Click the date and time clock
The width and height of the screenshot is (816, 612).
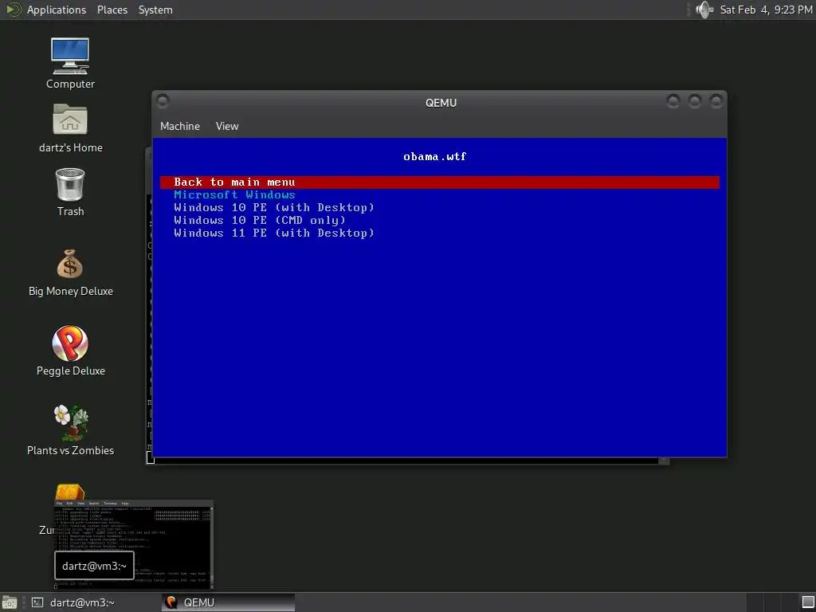click(x=766, y=10)
